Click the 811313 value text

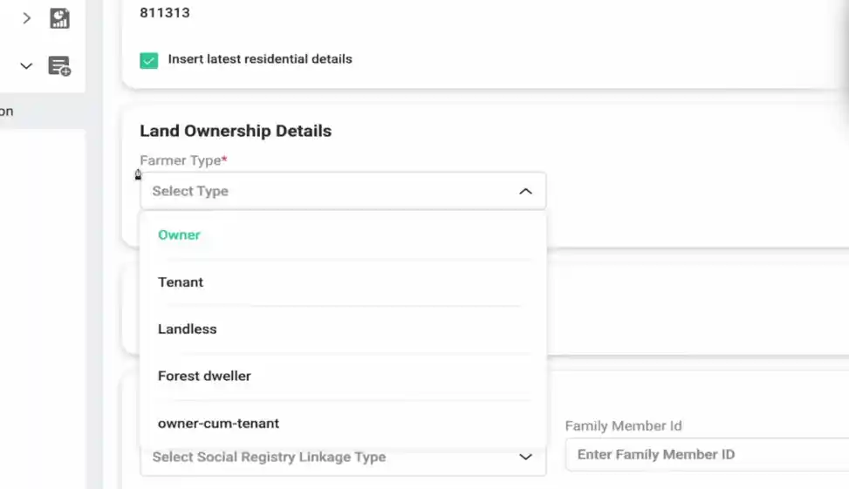pyautogui.click(x=165, y=13)
